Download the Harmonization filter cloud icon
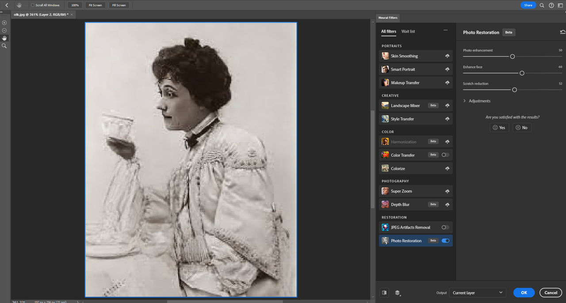This screenshot has width=566, height=303. (x=447, y=142)
